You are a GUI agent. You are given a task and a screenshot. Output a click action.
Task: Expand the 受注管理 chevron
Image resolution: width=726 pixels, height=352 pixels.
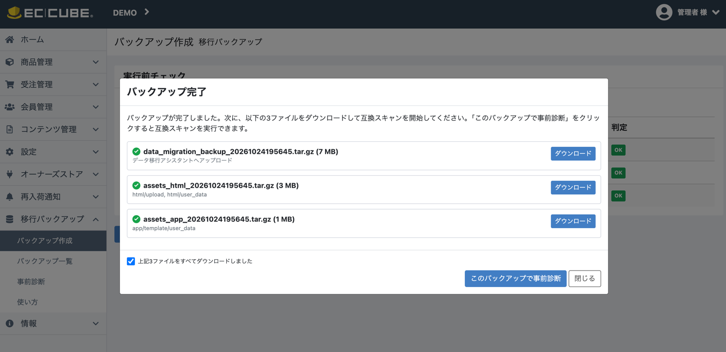point(95,85)
